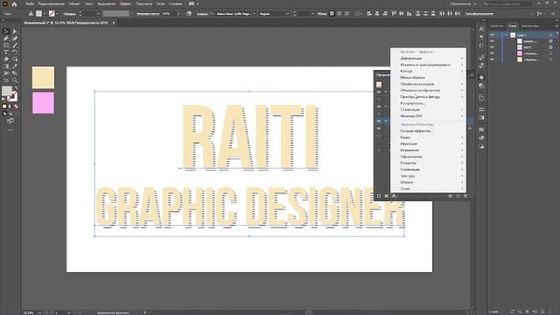Viewport: 560px width, 315px height.
Task: Switch to the Слои panel tab
Action: pos(513,26)
